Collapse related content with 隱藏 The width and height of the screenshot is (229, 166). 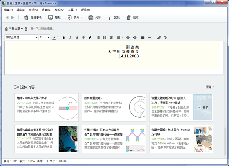click(210, 87)
